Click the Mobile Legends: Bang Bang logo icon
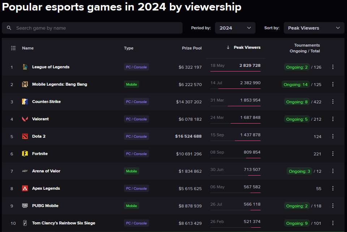The height and width of the screenshot is (232, 347). point(25,84)
